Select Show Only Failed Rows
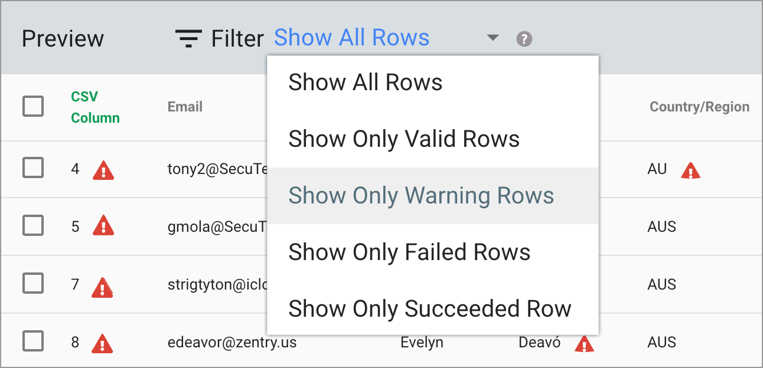The width and height of the screenshot is (763, 368). (x=409, y=252)
